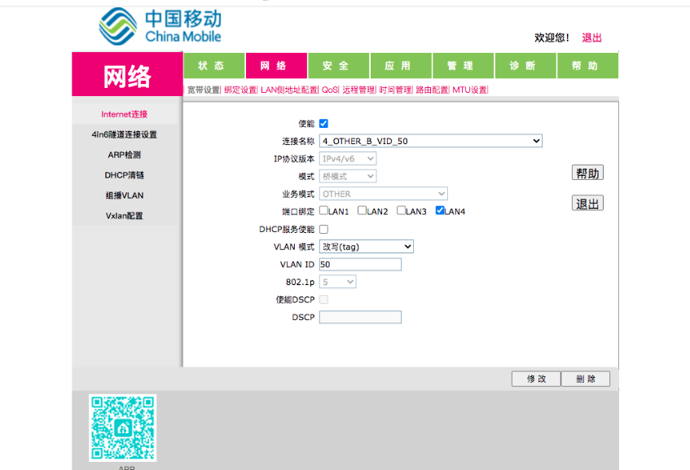Open the 远程管理 submenu

point(358,90)
